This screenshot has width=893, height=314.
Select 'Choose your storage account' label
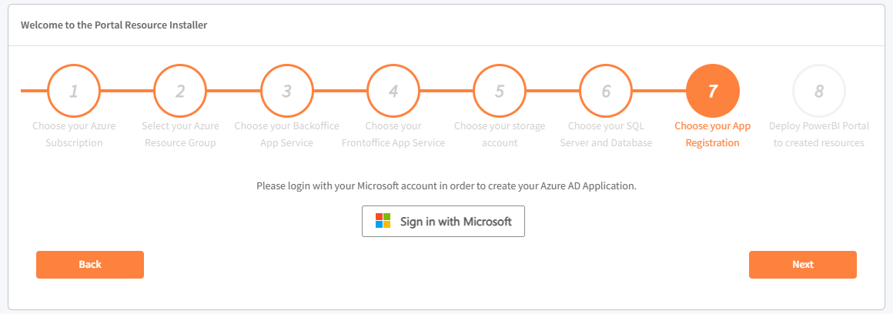click(x=500, y=134)
